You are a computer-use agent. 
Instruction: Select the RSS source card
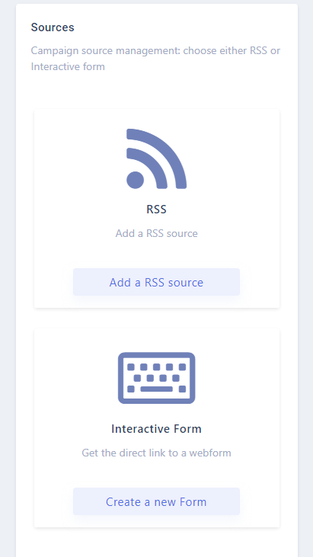[157, 209]
